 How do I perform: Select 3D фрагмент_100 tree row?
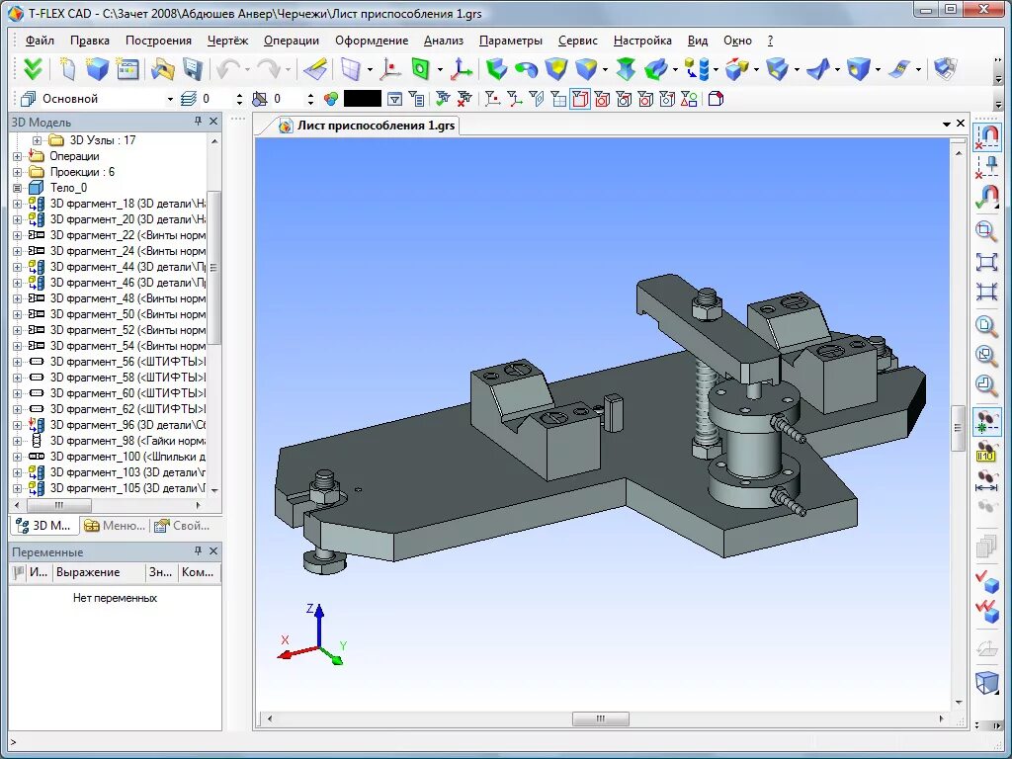click(117, 457)
